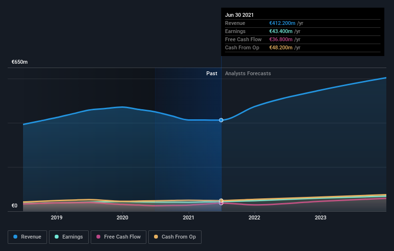Image resolution: width=394 pixels, height=251 pixels.
Task: Click the Free Cash Flow row label in tooltip
Action: pyautogui.click(x=243, y=39)
